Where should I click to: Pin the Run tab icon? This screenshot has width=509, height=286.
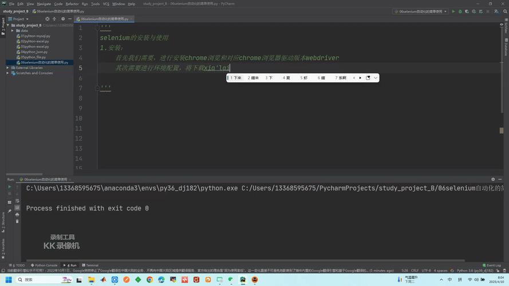(9, 211)
